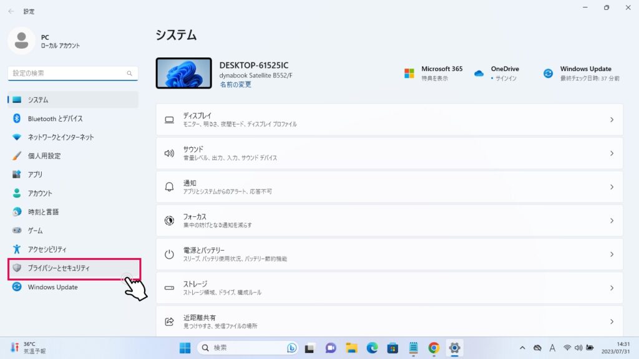Click the Bluetooth icon in sidebar
639x359 pixels.
coord(17,118)
